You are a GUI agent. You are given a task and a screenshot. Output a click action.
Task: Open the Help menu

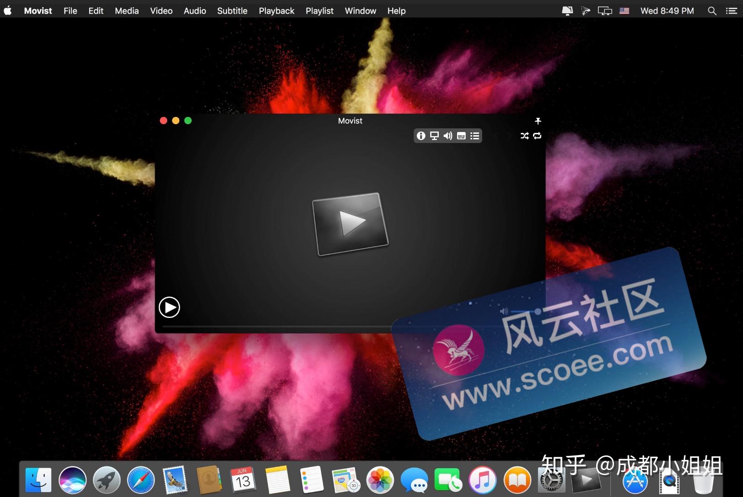(397, 11)
